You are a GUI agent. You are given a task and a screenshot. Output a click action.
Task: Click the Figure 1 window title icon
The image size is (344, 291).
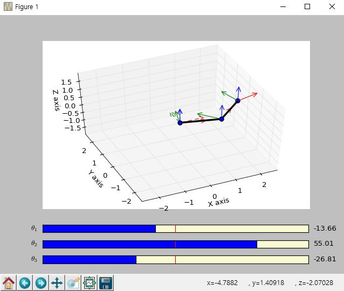coord(8,7)
